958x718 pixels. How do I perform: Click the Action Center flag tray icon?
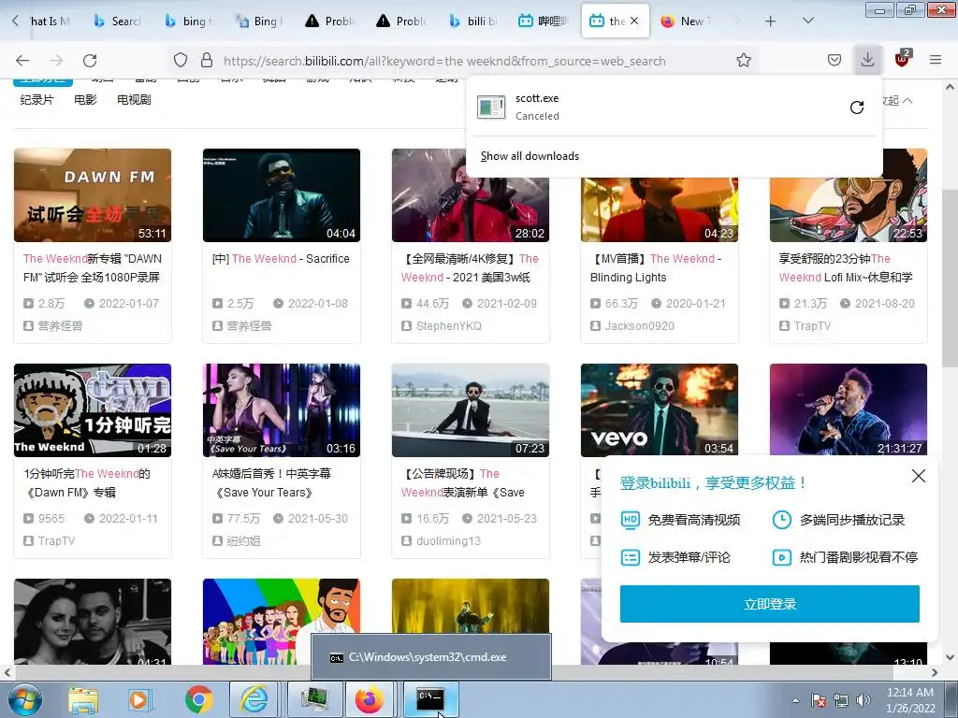pyautogui.click(x=819, y=700)
